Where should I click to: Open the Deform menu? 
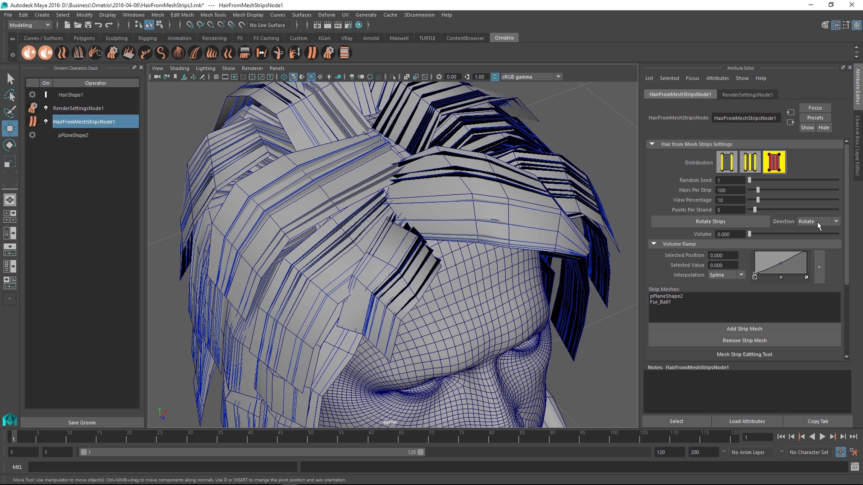pyautogui.click(x=327, y=15)
